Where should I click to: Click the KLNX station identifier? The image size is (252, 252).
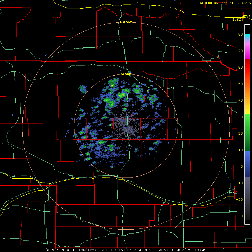(x=164, y=250)
